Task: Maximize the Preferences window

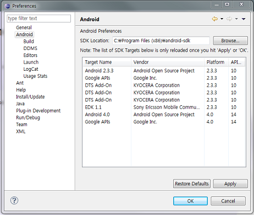Action: [227, 4]
